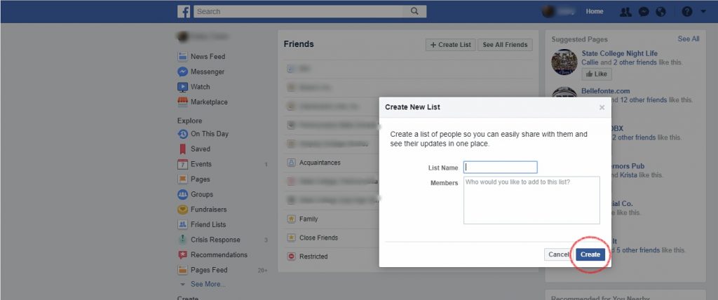Image resolution: width=718 pixels, height=300 pixels.
Task: Click the Crisis Response icon
Action: (183, 240)
